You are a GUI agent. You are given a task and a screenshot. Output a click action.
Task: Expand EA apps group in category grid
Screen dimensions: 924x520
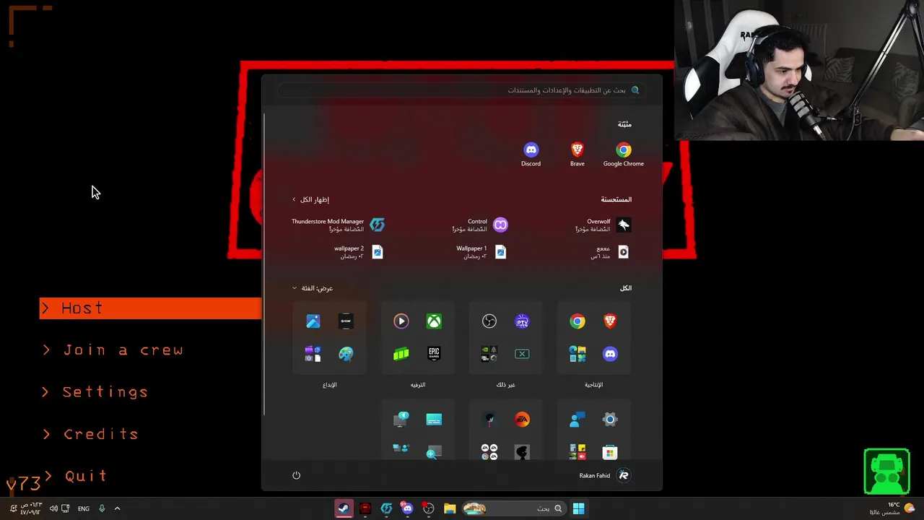489,452
